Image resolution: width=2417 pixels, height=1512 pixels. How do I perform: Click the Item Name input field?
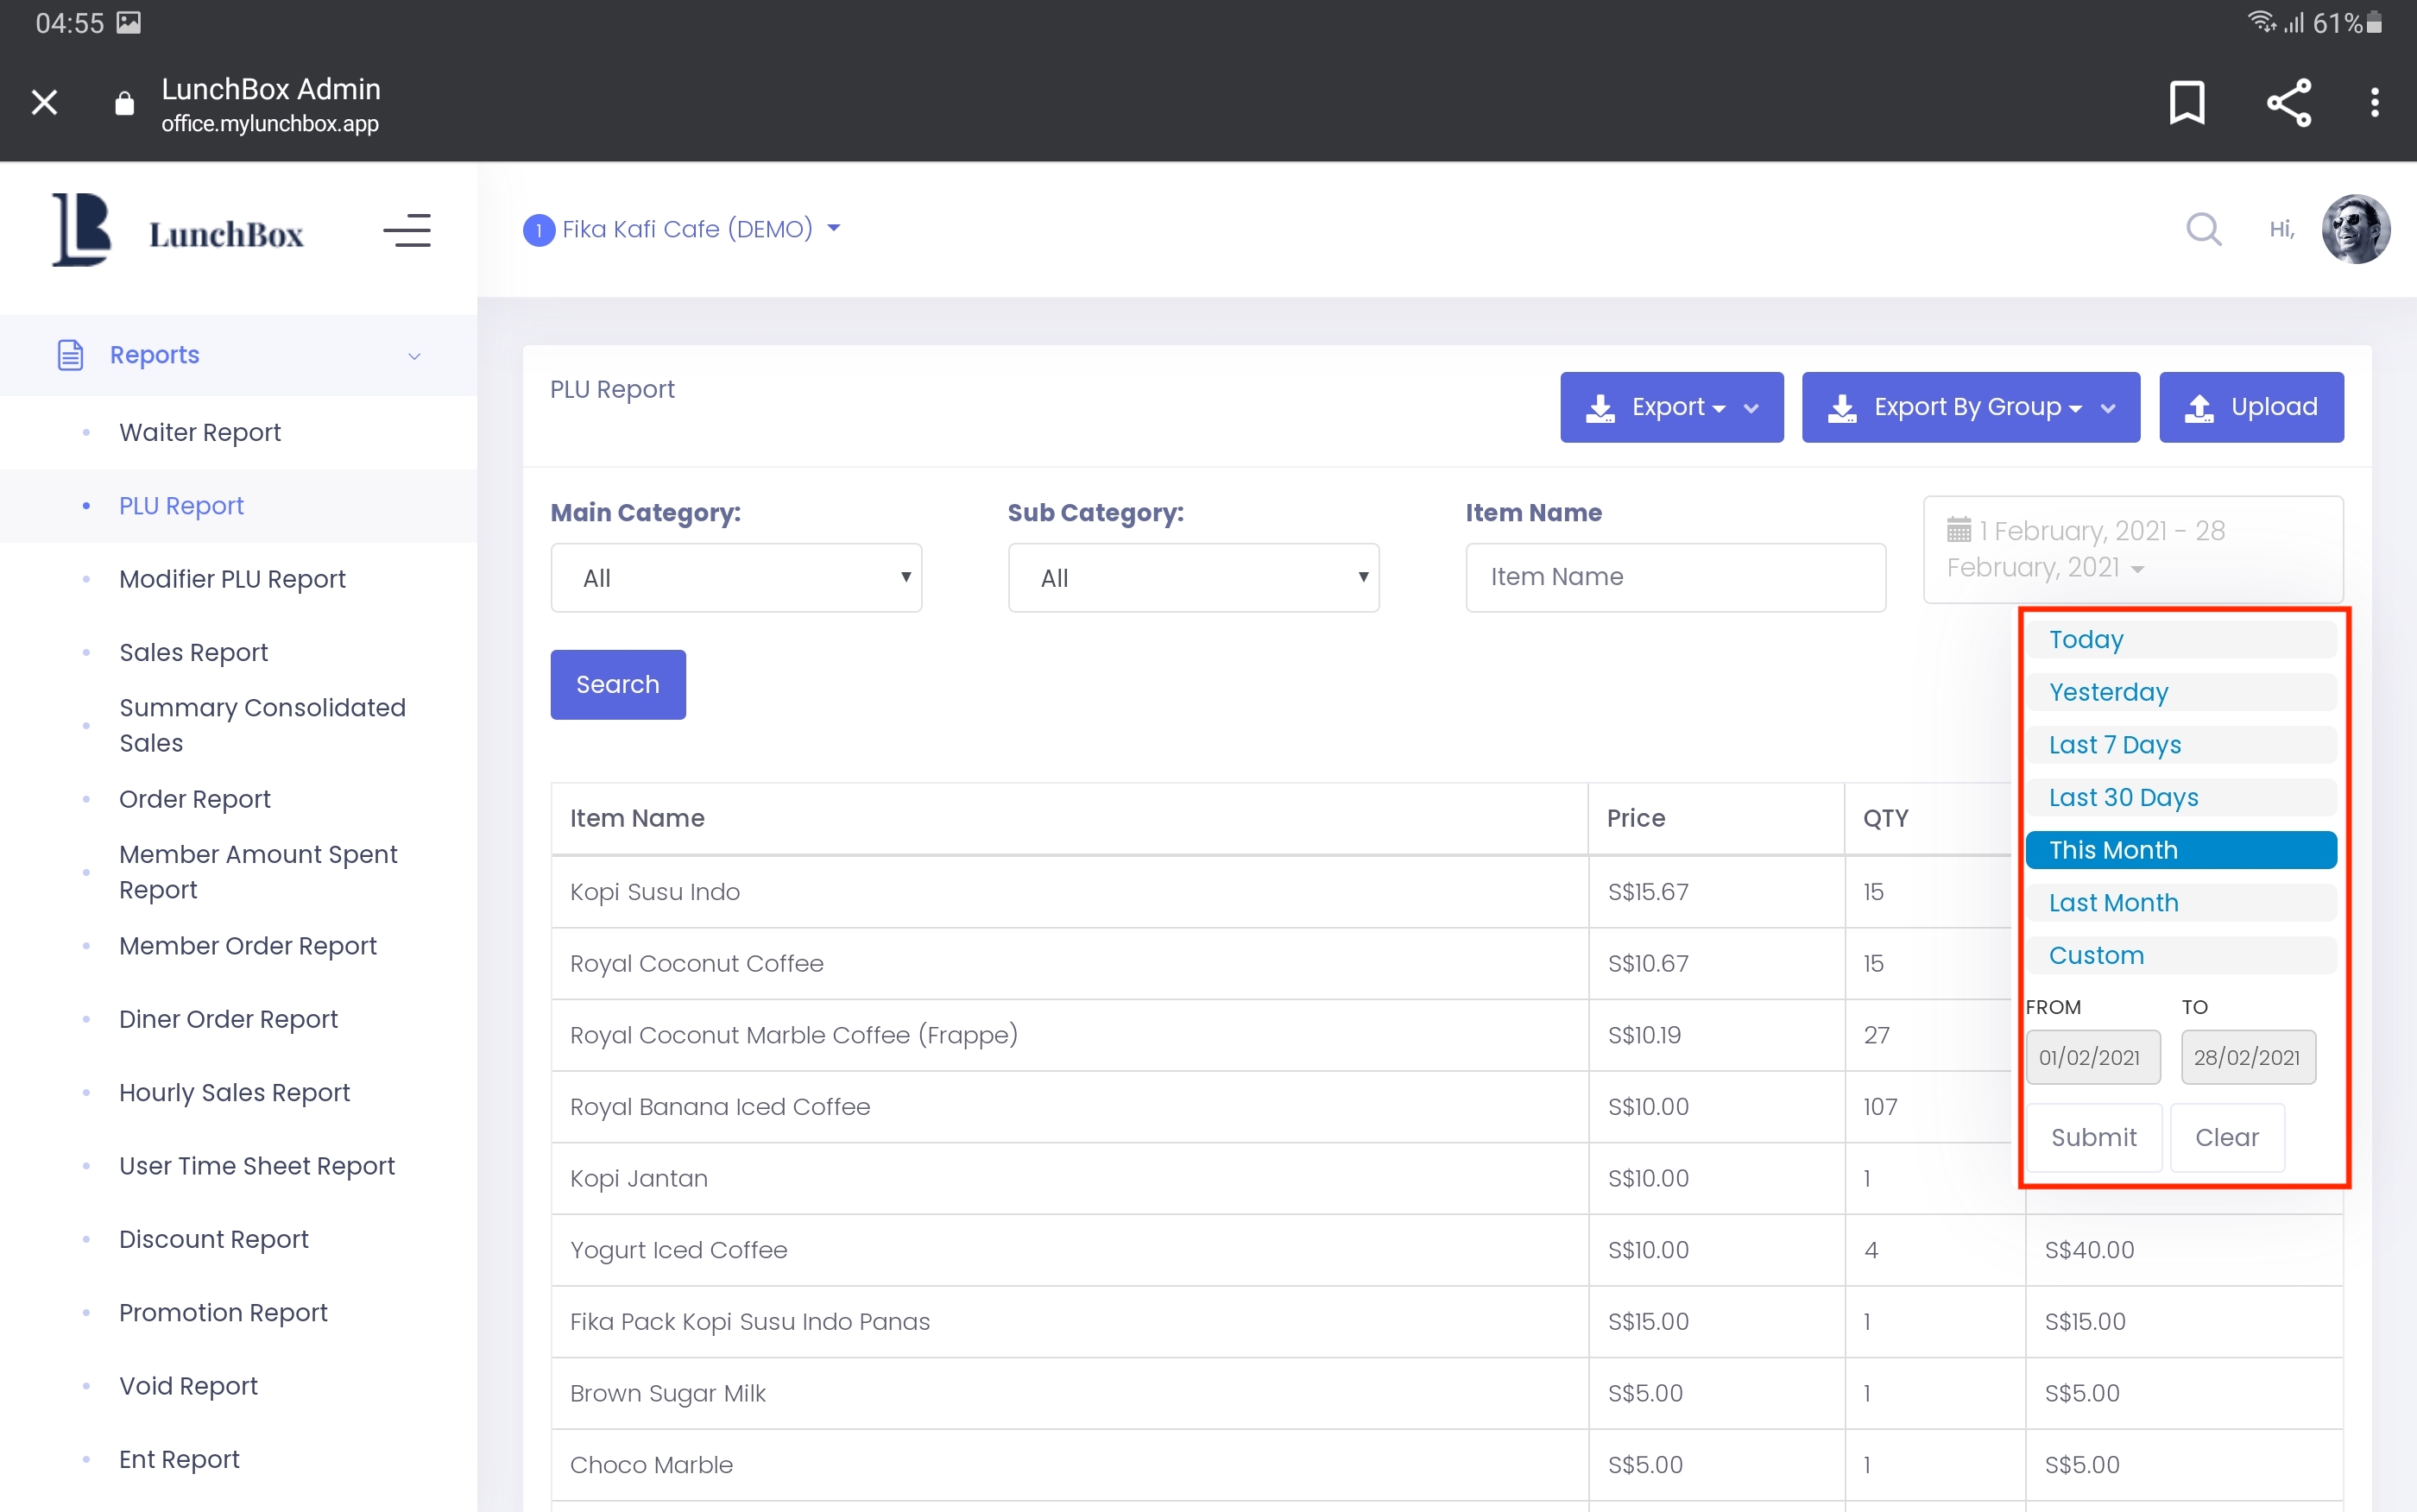coord(1675,577)
